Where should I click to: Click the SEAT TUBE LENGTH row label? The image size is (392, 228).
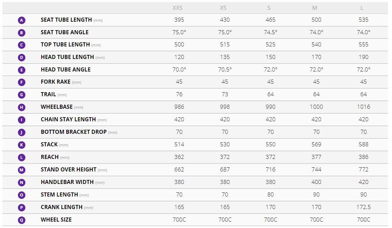click(x=66, y=20)
